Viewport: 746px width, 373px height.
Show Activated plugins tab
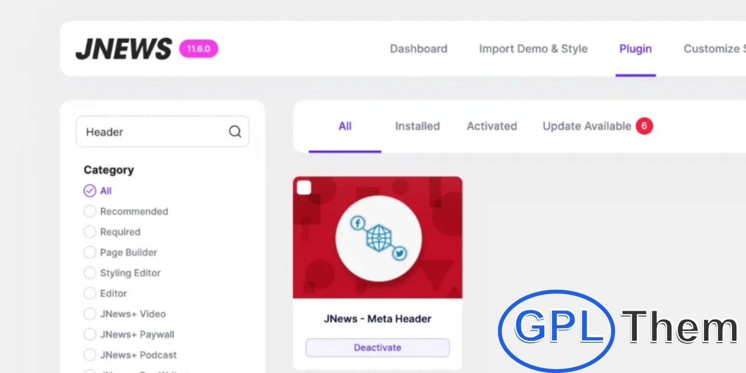[492, 126]
